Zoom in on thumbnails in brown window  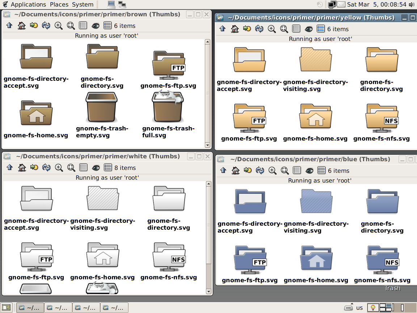[58, 26]
